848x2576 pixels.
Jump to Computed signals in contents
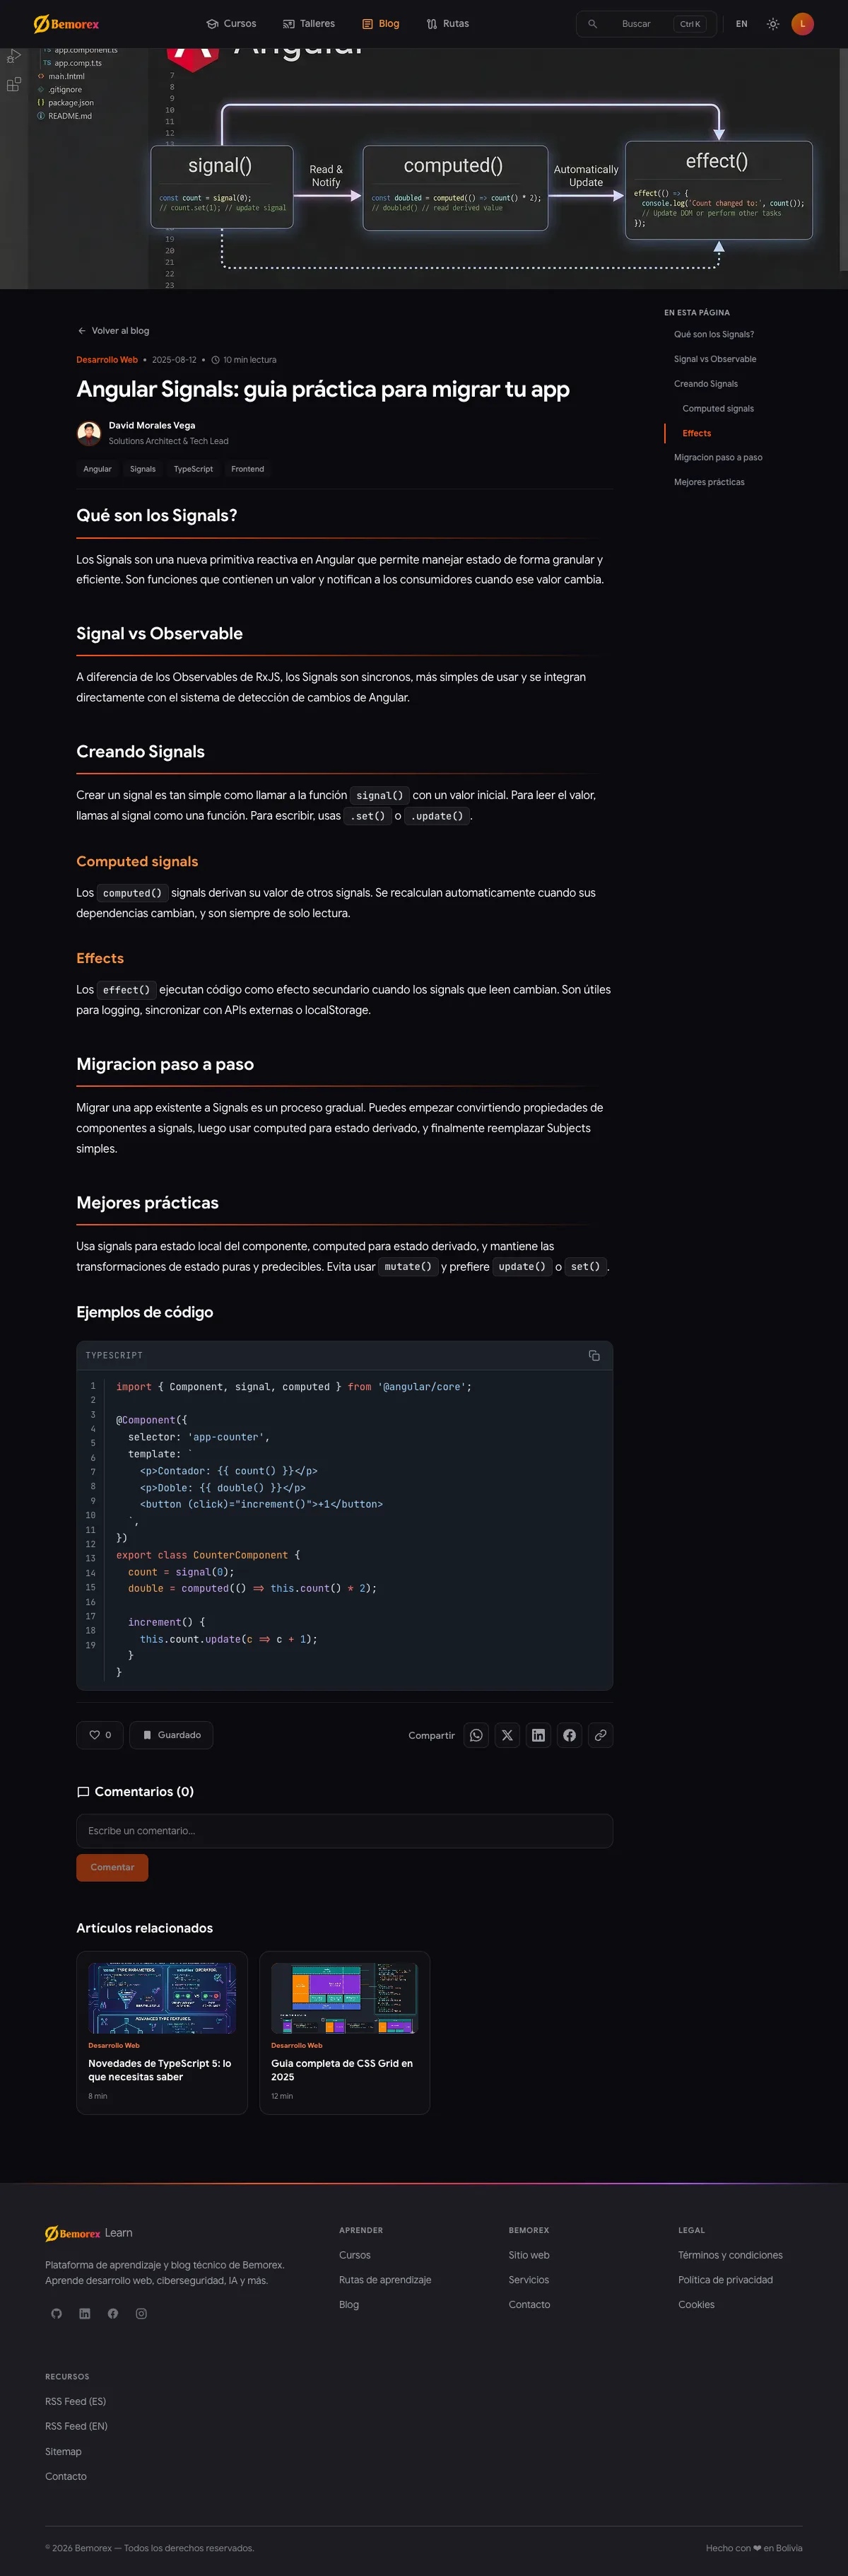[717, 409]
